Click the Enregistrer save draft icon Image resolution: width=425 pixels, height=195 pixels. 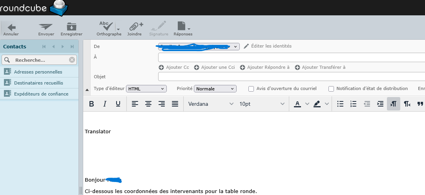tap(71, 27)
